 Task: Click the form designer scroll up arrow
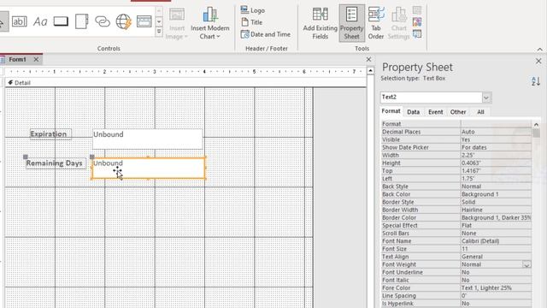tap(370, 71)
